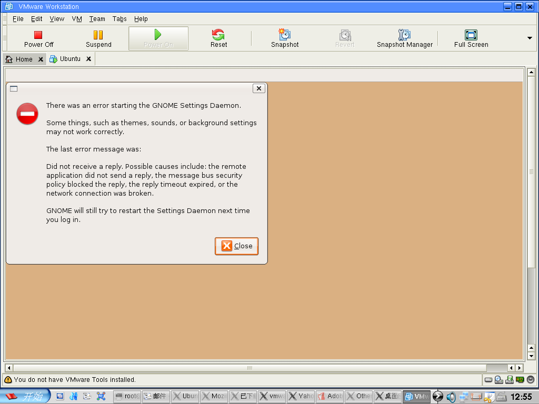Open the Tabs menu
The width and height of the screenshot is (539, 404).
point(119,19)
